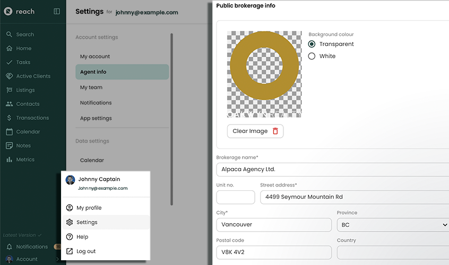
Task: Open the Metrics chart icon
Action: pos(9,160)
